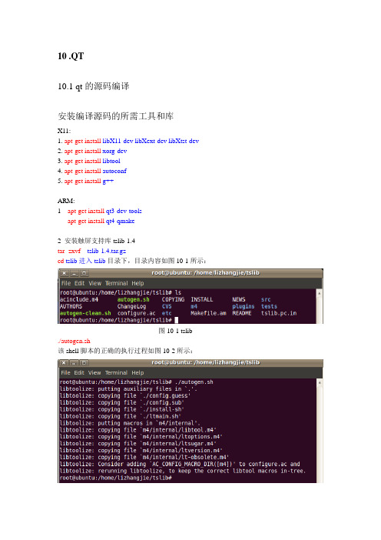Open the Edit menu in the first terminal
The width and height of the screenshot is (381, 540).
coord(79,283)
